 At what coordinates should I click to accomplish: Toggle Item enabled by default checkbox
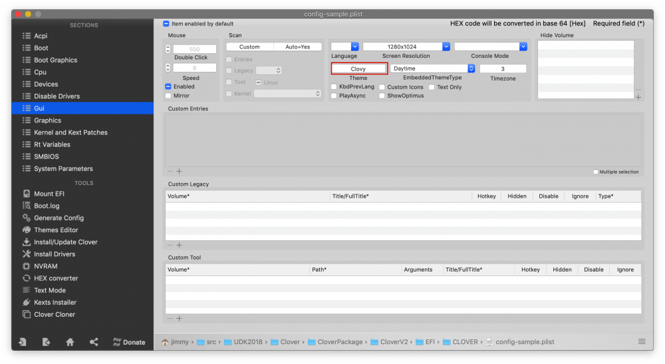click(x=166, y=24)
